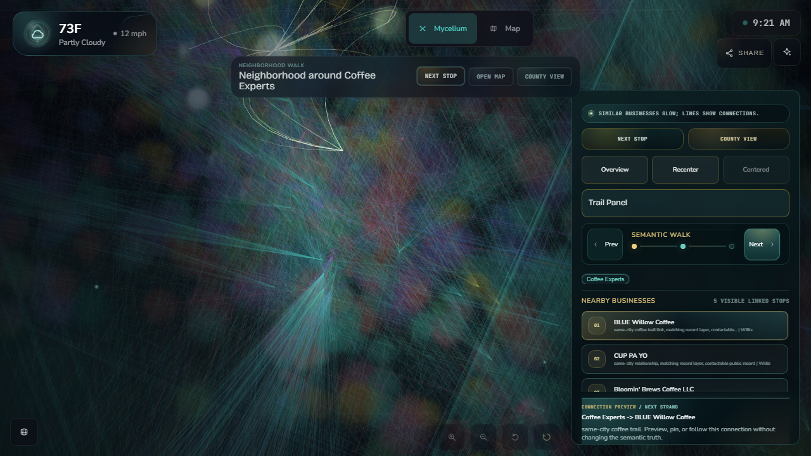Viewport: 811px width, 456px height.
Task: Select the first yellow semantic walk step
Action: coord(634,246)
